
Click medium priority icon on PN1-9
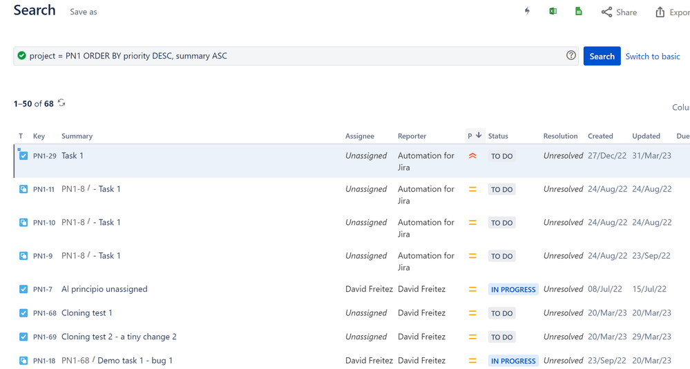point(472,256)
